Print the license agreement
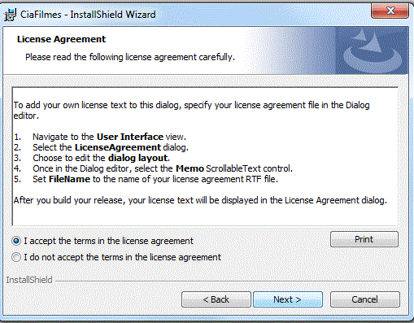 click(364, 239)
